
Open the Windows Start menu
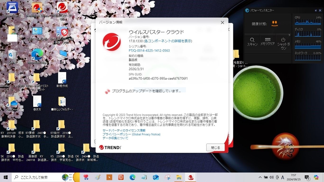click(x=6, y=177)
